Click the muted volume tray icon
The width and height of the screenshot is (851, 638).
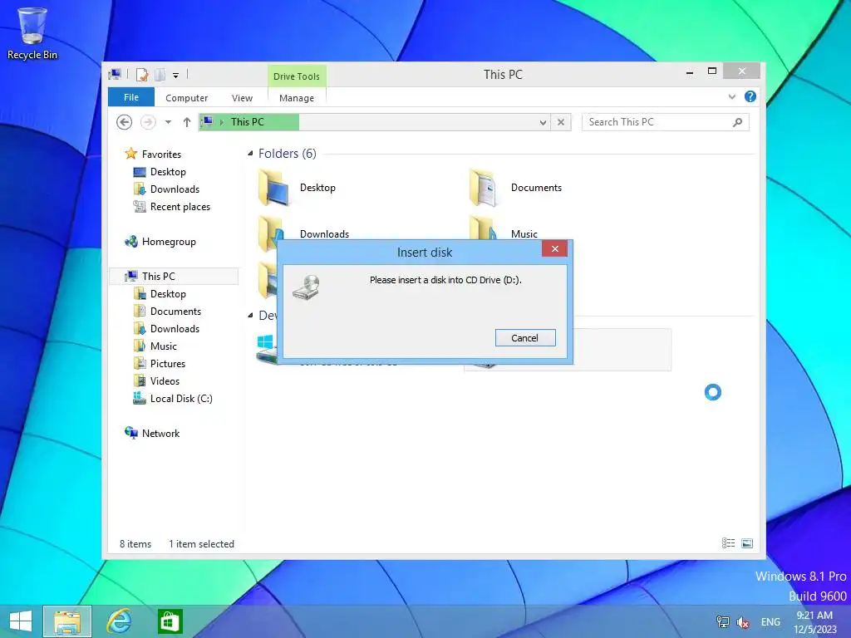[x=743, y=623]
